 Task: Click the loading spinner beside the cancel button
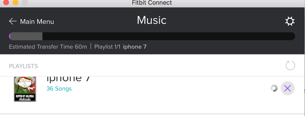coord(274,88)
